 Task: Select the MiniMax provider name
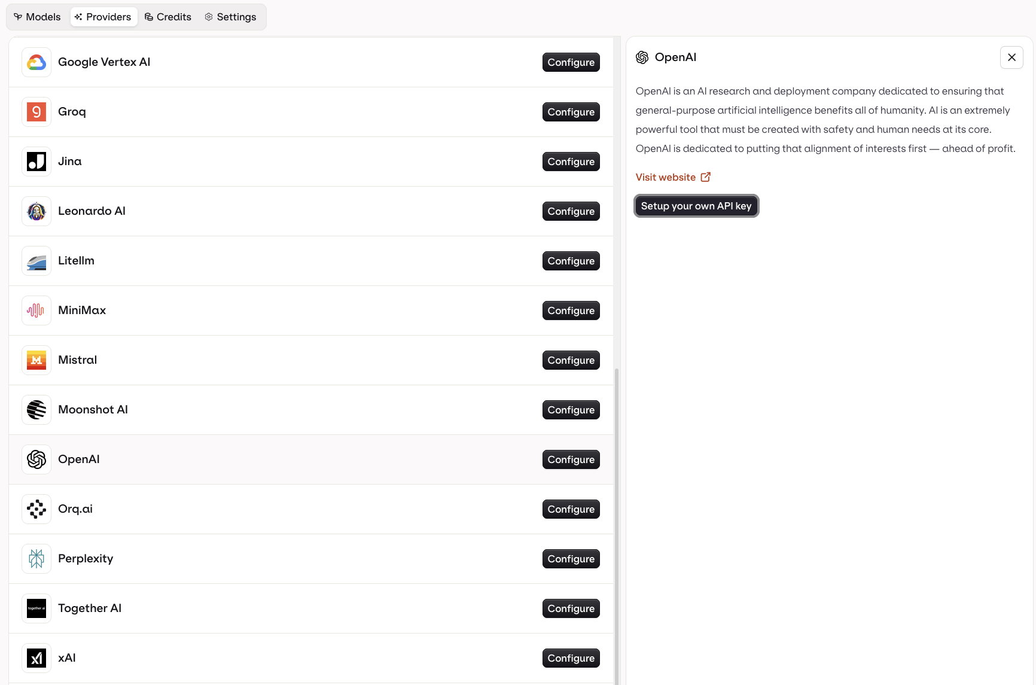[x=82, y=310]
